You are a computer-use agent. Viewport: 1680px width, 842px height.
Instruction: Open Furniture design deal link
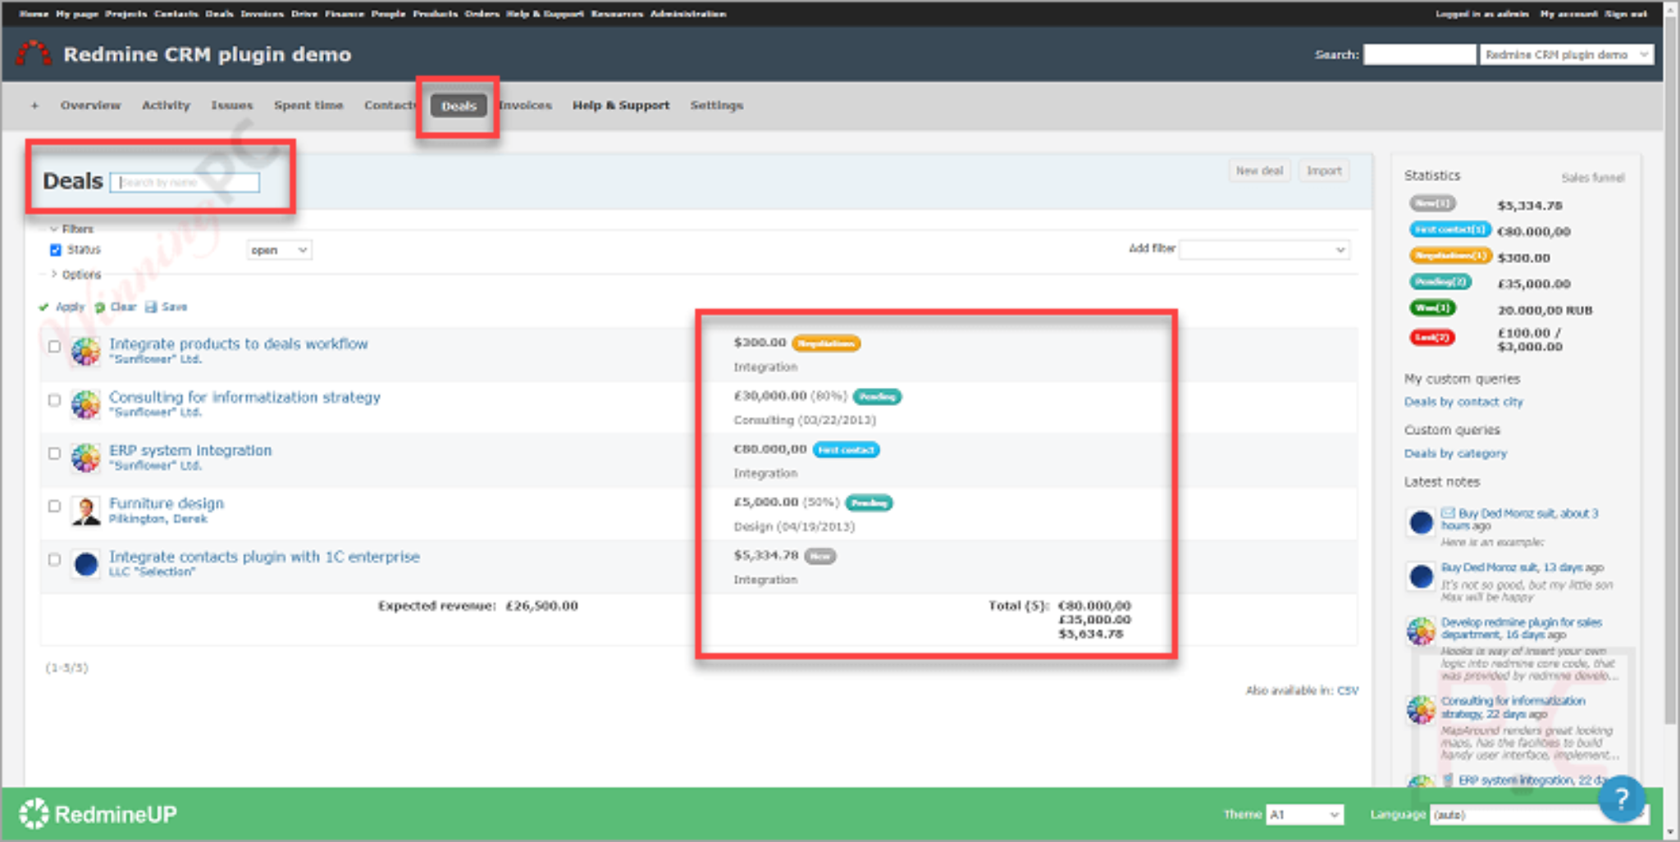coord(167,503)
